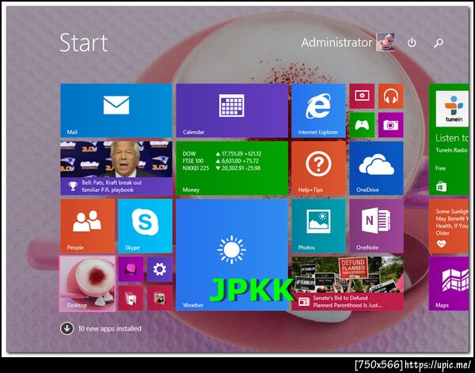Viewport: 475px width, 373px height.
Task: Open the Photos tile
Action: pyautogui.click(x=318, y=226)
